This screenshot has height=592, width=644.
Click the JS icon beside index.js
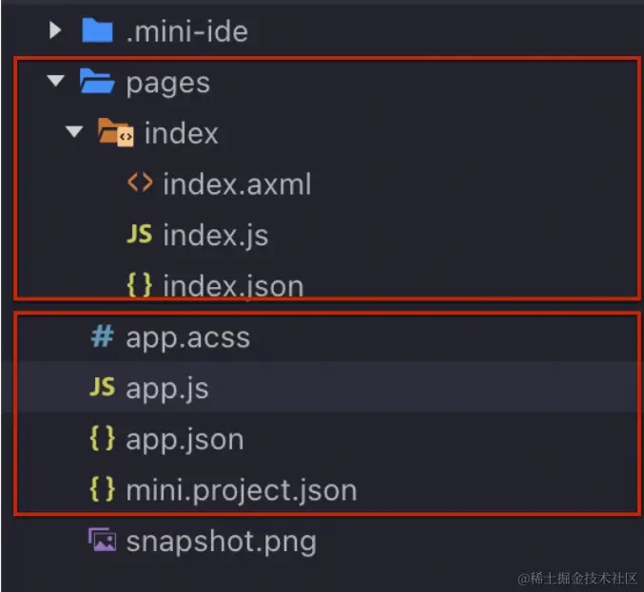tap(139, 235)
